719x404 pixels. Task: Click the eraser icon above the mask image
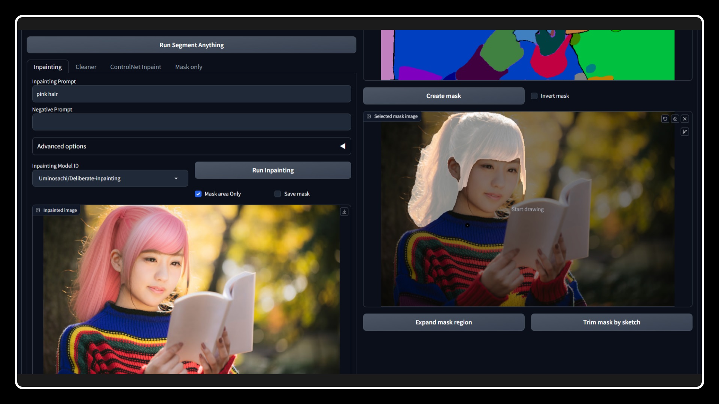point(675,119)
